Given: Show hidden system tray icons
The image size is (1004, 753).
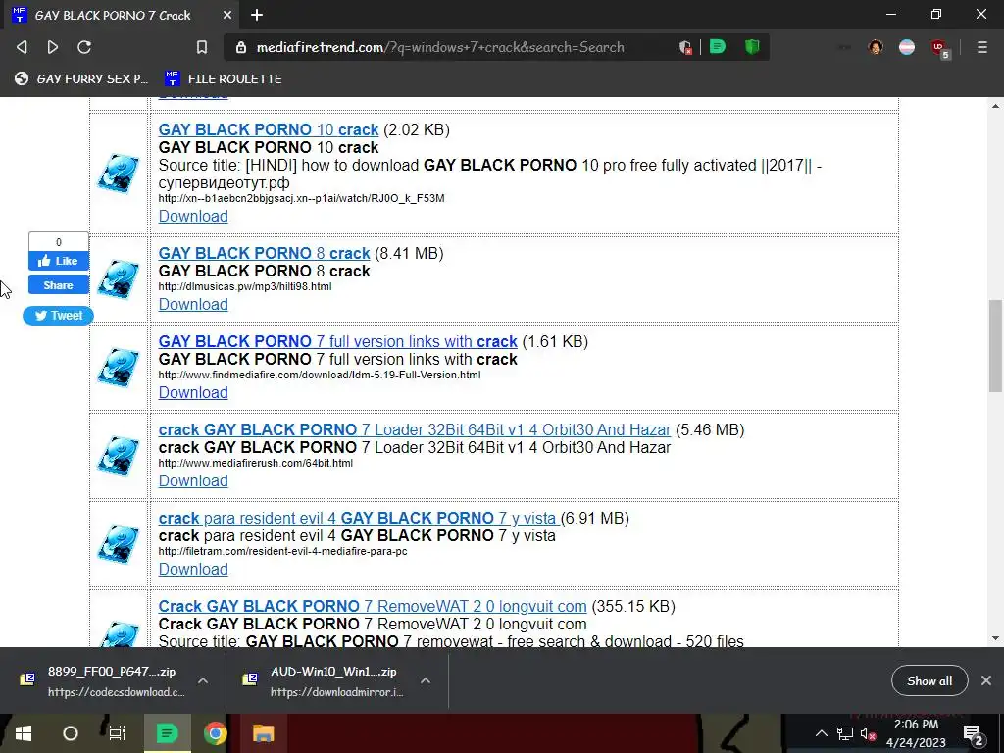Looking at the screenshot, I should coord(821,733).
